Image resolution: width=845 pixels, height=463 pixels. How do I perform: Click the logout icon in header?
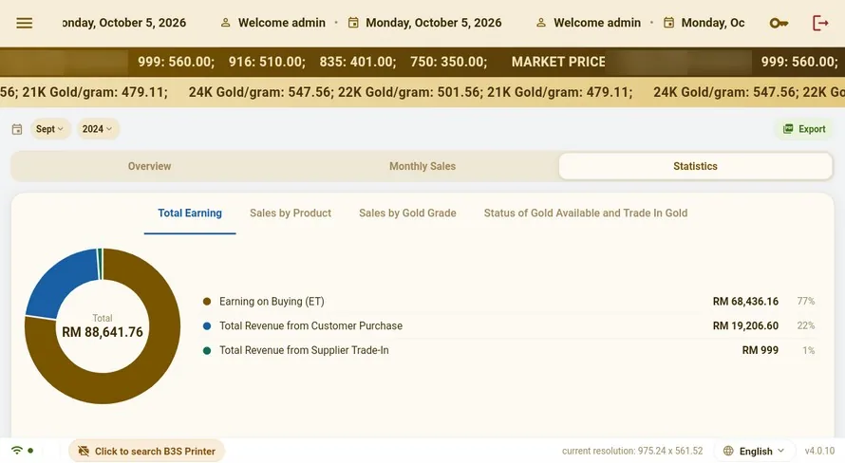coord(820,23)
